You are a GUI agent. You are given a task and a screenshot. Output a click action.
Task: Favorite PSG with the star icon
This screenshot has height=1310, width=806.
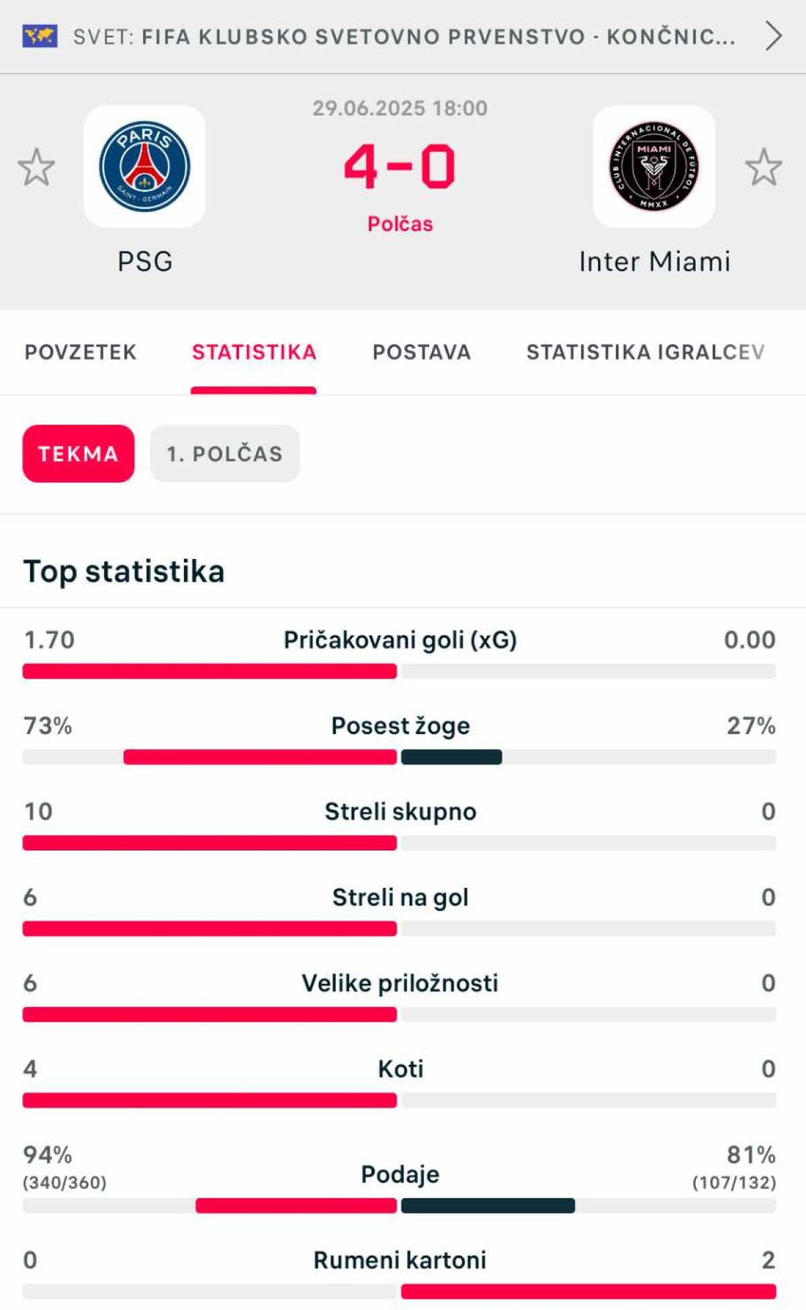pyautogui.click(x=36, y=167)
